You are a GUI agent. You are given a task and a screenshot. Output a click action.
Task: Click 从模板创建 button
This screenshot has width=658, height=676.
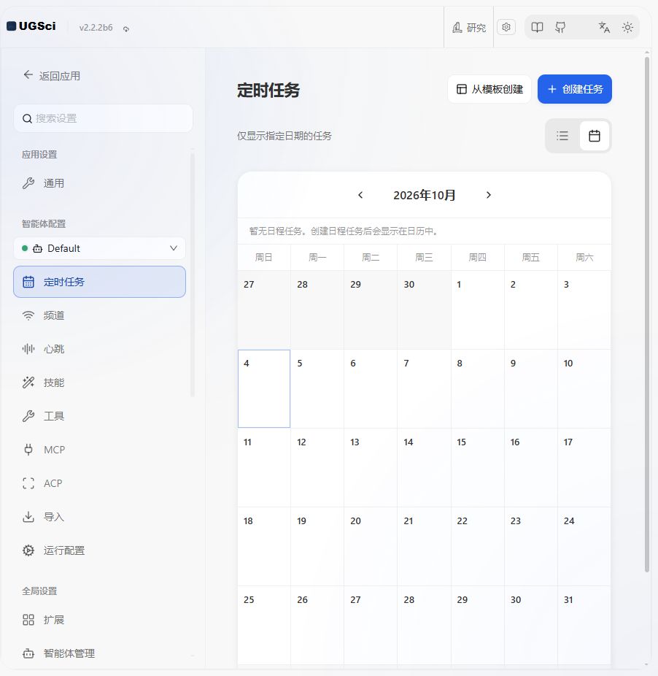(x=489, y=89)
